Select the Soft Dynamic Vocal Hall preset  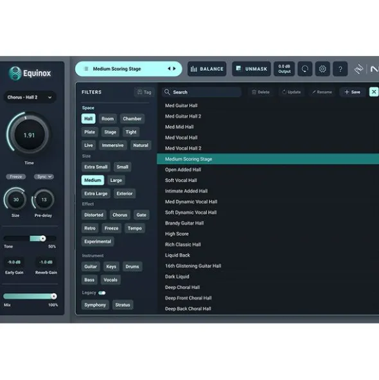[x=268, y=213]
